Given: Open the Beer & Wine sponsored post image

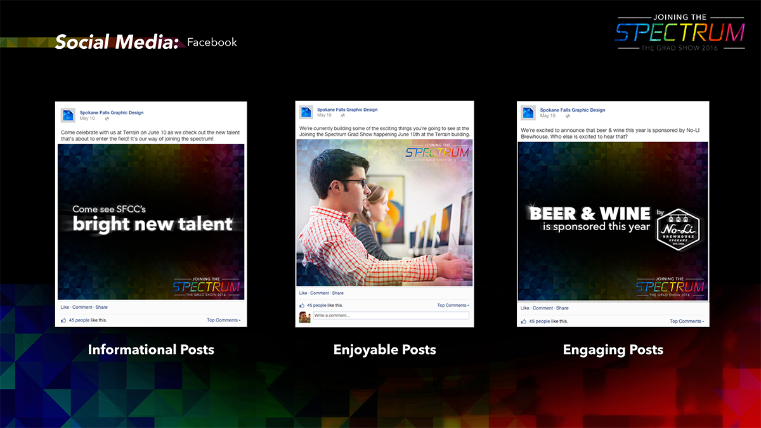Looking at the screenshot, I should pyautogui.click(x=613, y=221).
